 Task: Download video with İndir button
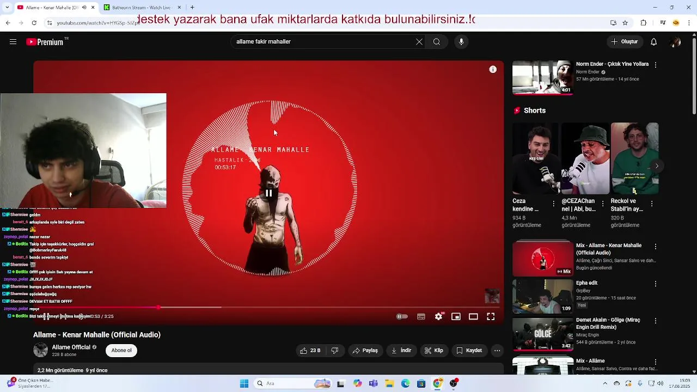pos(401,351)
